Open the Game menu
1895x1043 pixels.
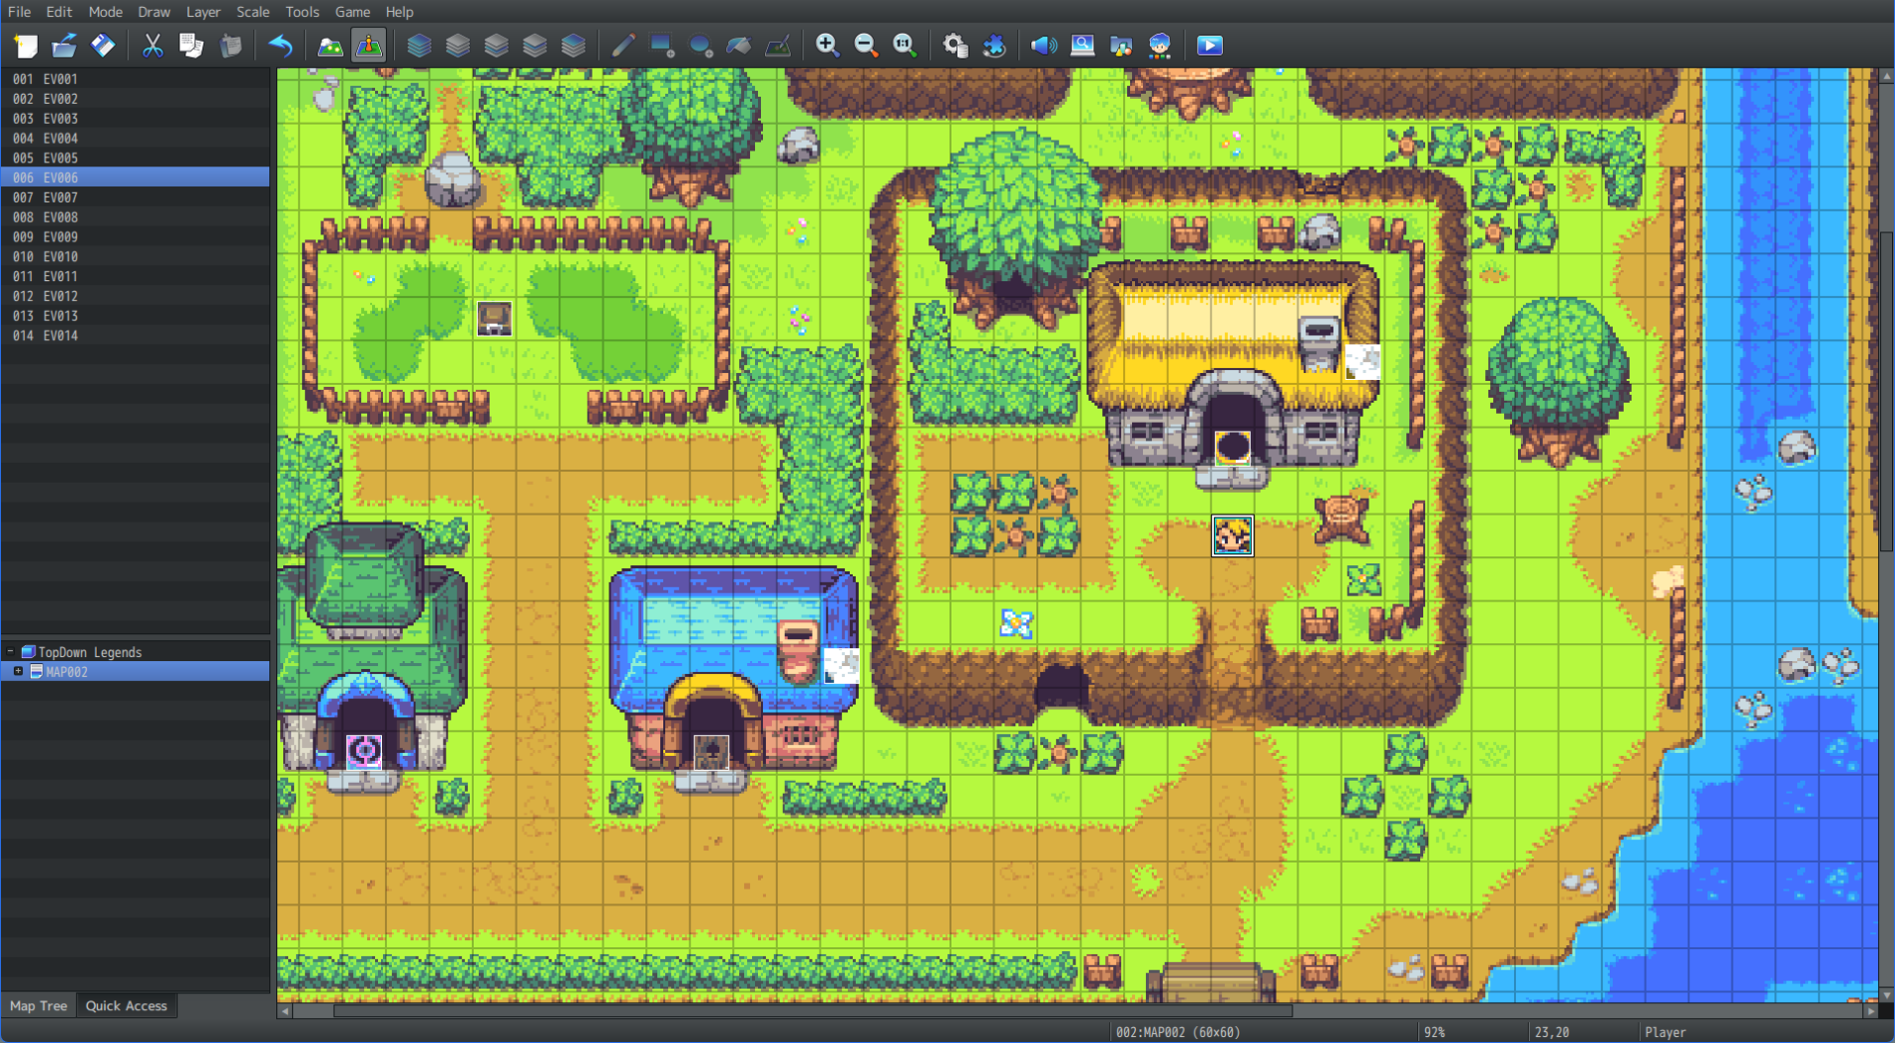pos(352,12)
